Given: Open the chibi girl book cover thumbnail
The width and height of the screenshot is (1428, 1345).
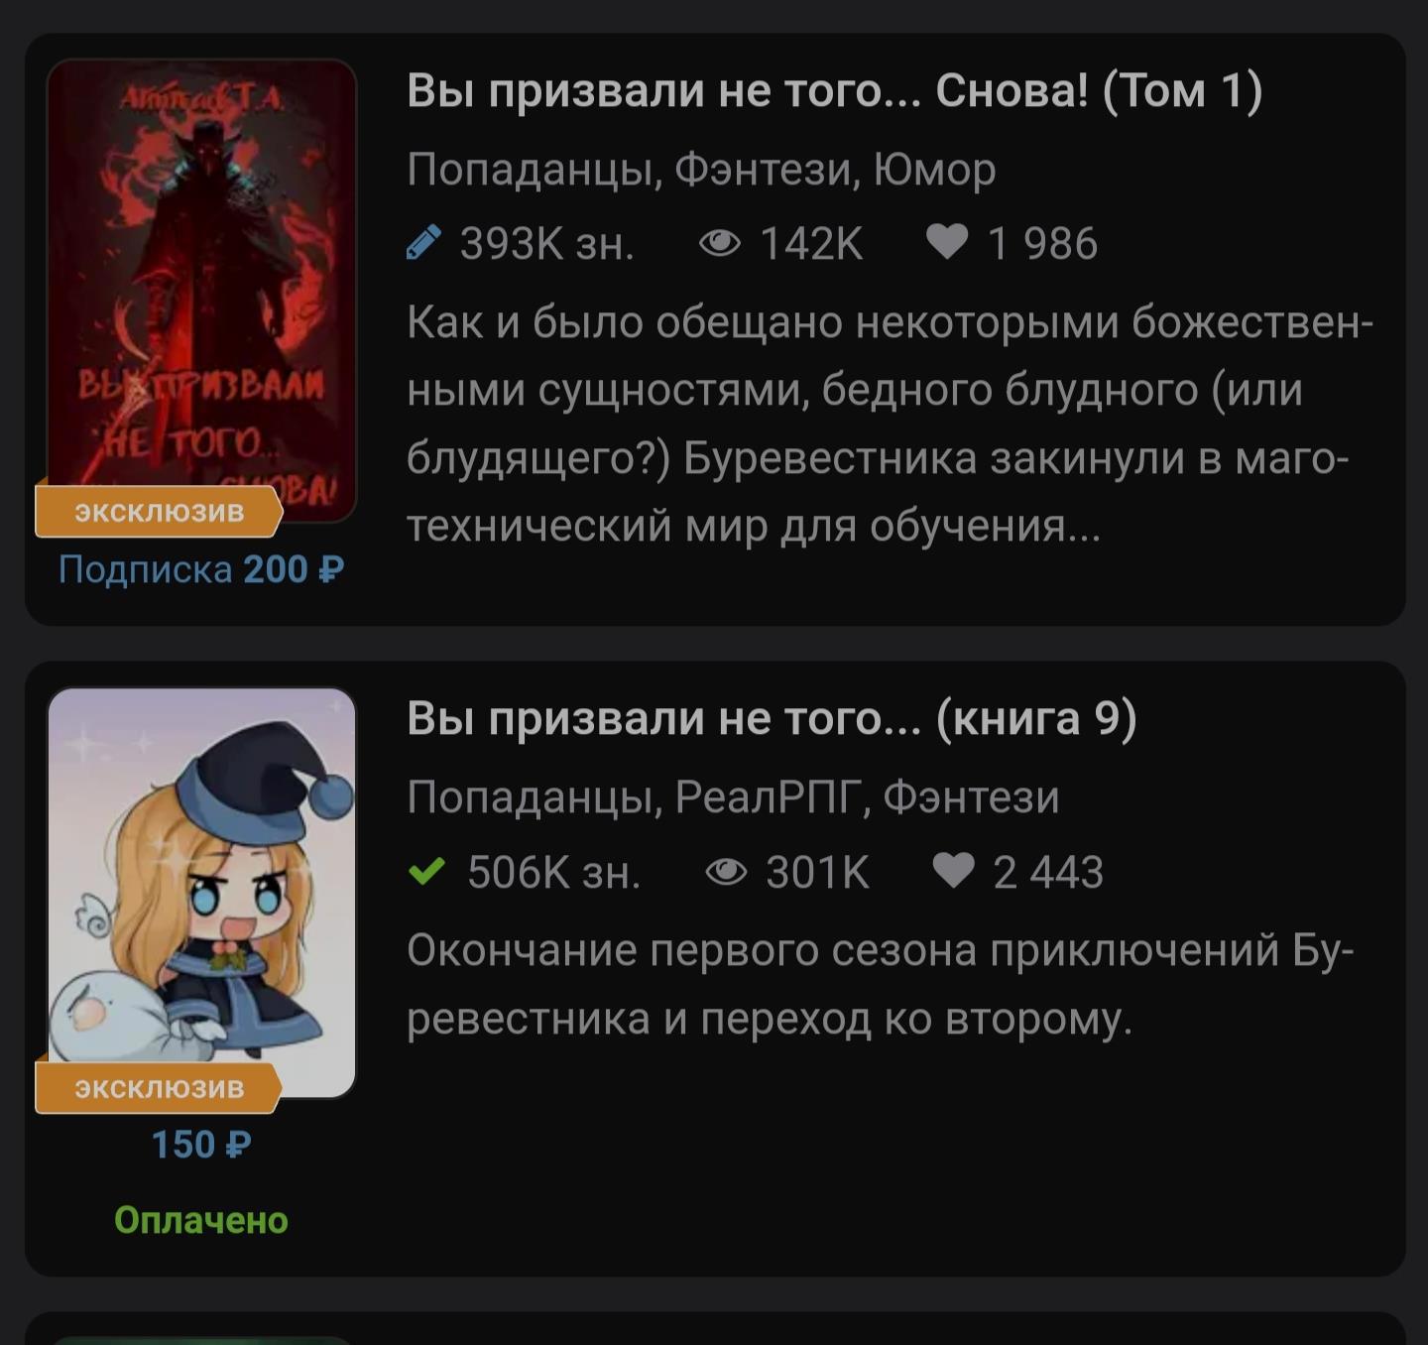Looking at the screenshot, I should 201,893.
